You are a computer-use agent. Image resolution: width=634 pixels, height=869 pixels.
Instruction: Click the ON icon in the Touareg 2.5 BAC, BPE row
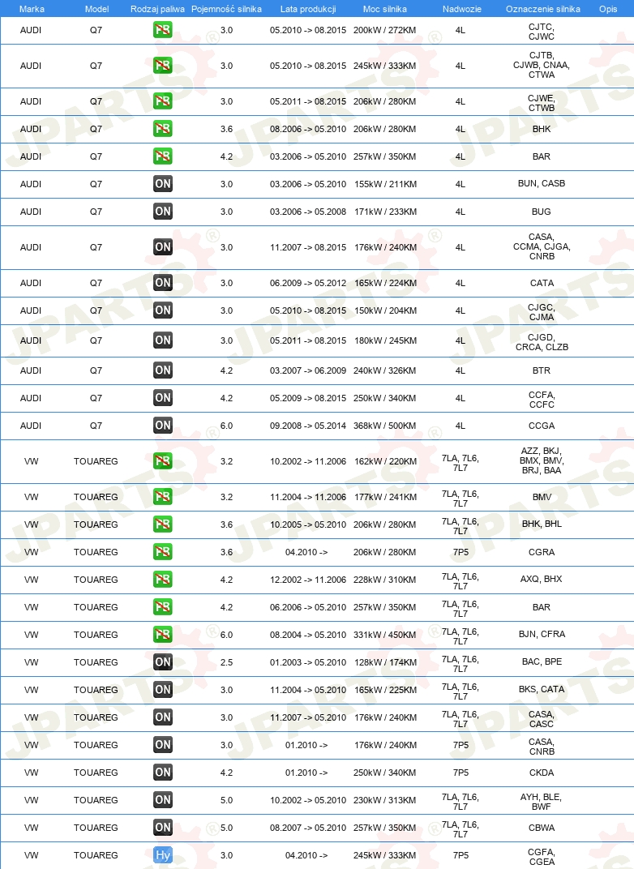[x=162, y=662]
